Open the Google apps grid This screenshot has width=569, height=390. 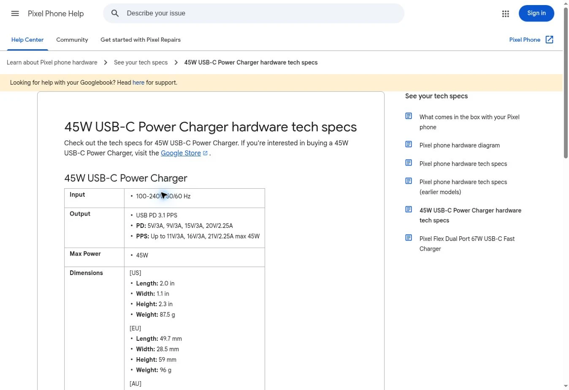point(505,13)
